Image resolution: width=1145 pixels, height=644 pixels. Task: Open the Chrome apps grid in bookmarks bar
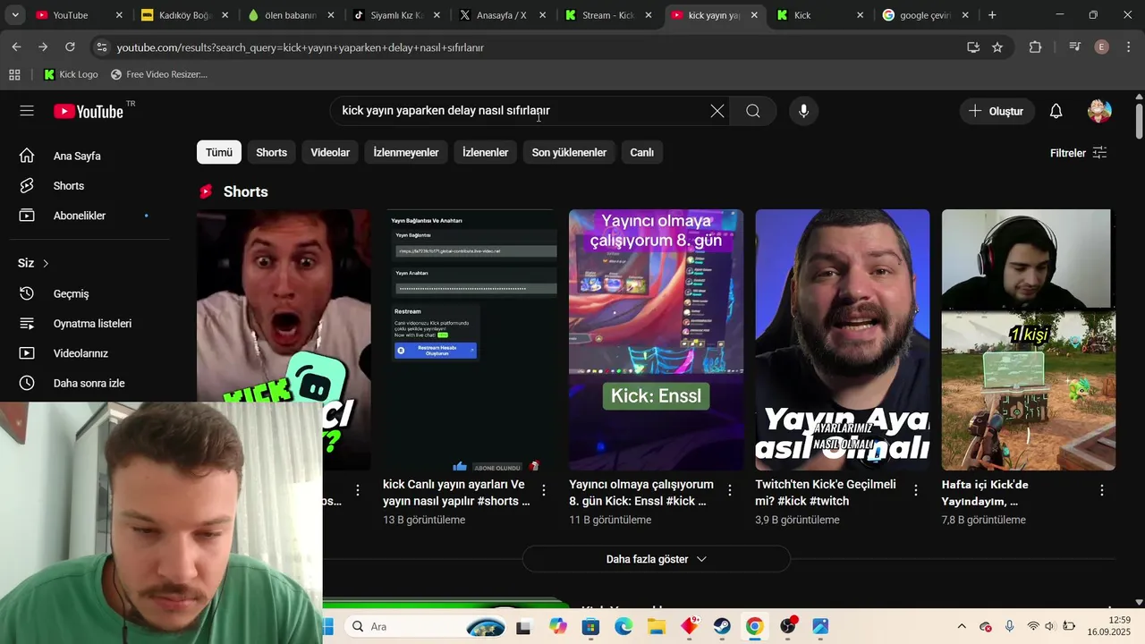pyautogui.click(x=14, y=74)
